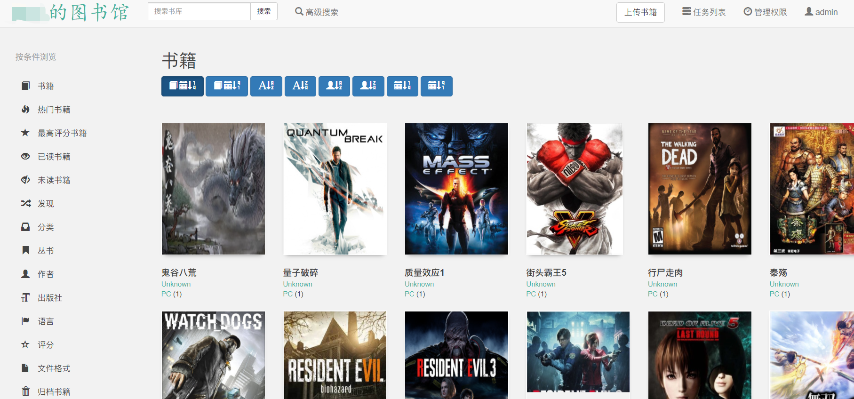Click Unknown author under 秦殇
This screenshot has width=854, height=399.
(784, 284)
